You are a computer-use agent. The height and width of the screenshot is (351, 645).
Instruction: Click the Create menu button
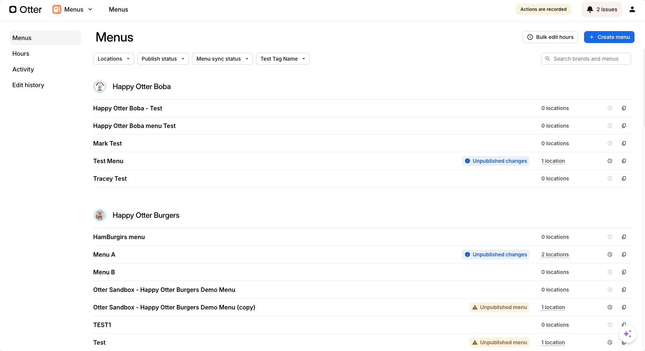pyautogui.click(x=609, y=37)
